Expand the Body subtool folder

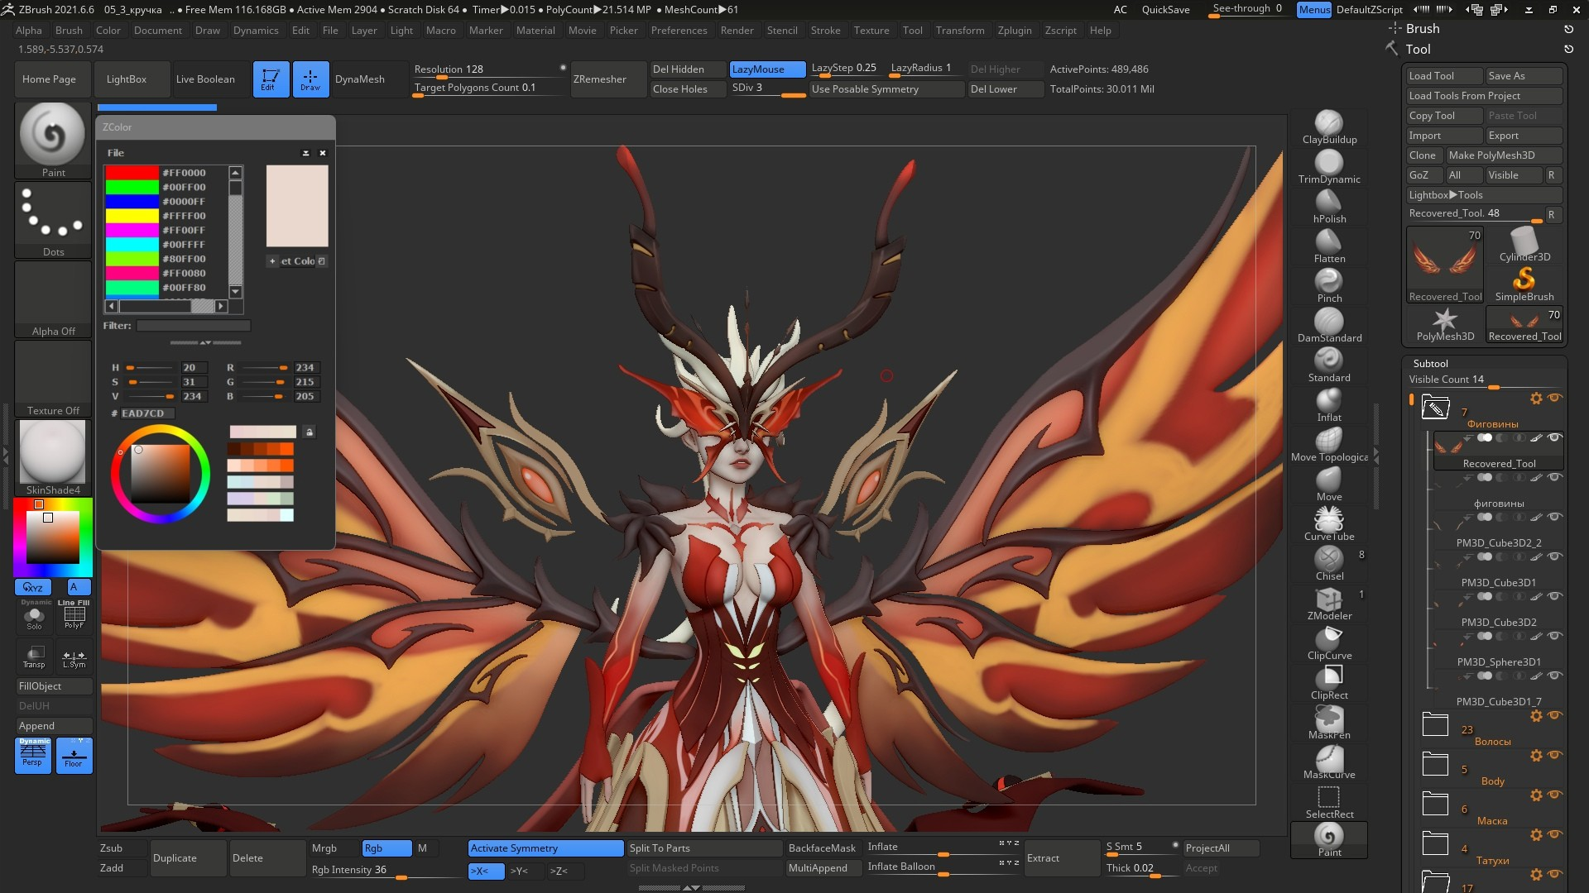[x=1435, y=764]
